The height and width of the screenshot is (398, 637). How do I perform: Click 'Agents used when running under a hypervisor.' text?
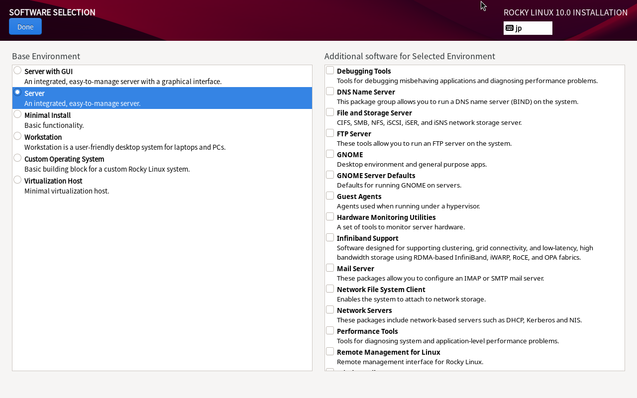coord(409,206)
